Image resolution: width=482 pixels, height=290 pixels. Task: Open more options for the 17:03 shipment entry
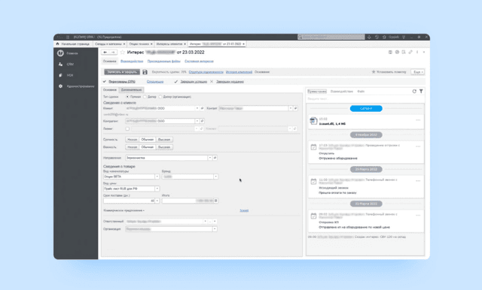coord(418,147)
